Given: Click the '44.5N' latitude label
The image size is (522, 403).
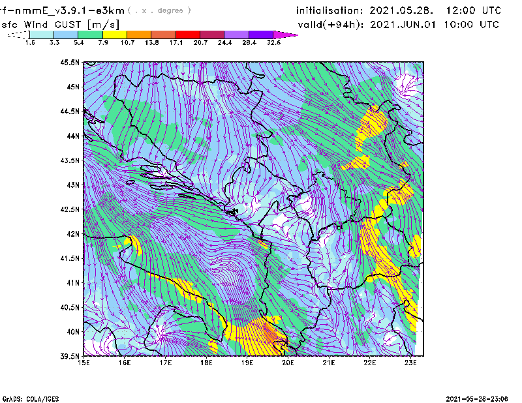Looking at the screenshot, I should 70,112.
